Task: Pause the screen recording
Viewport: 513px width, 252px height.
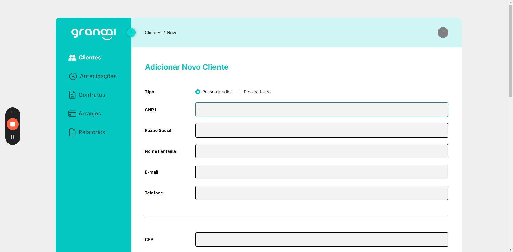Action: [13, 137]
